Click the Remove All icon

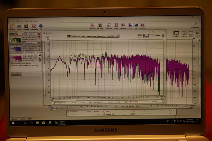[x=34, y=26]
